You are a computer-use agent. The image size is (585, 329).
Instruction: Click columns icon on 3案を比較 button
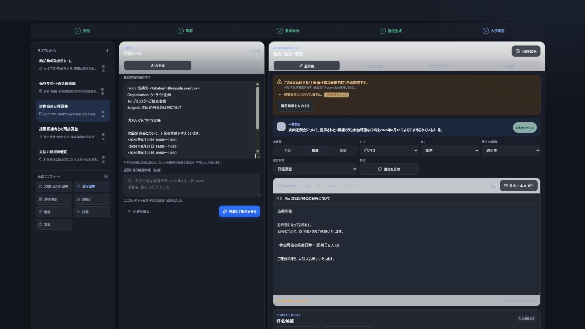(x=517, y=51)
